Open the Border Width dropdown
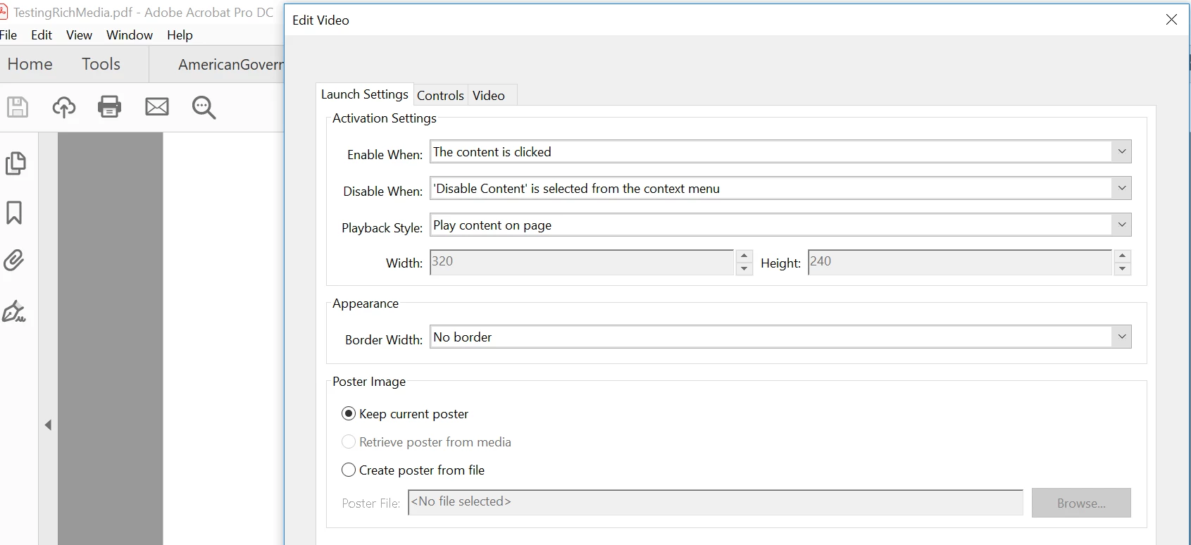 1121,337
